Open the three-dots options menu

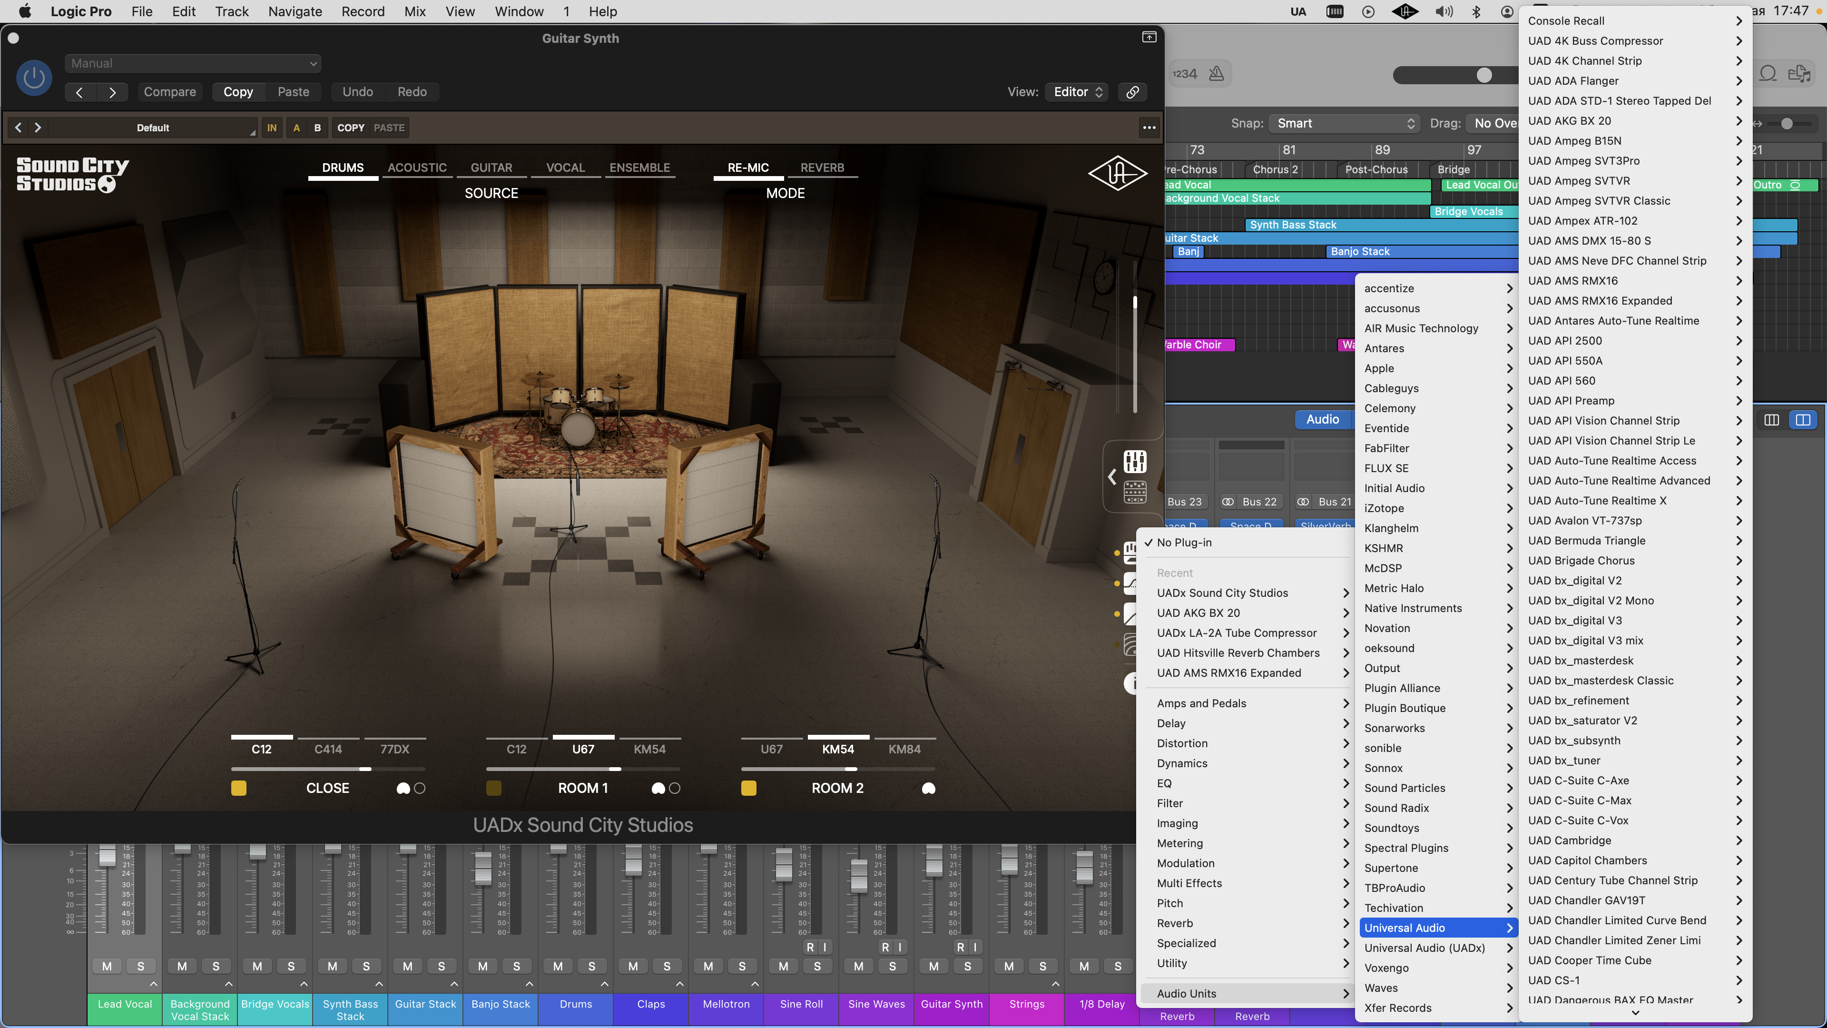[1149, 128]
